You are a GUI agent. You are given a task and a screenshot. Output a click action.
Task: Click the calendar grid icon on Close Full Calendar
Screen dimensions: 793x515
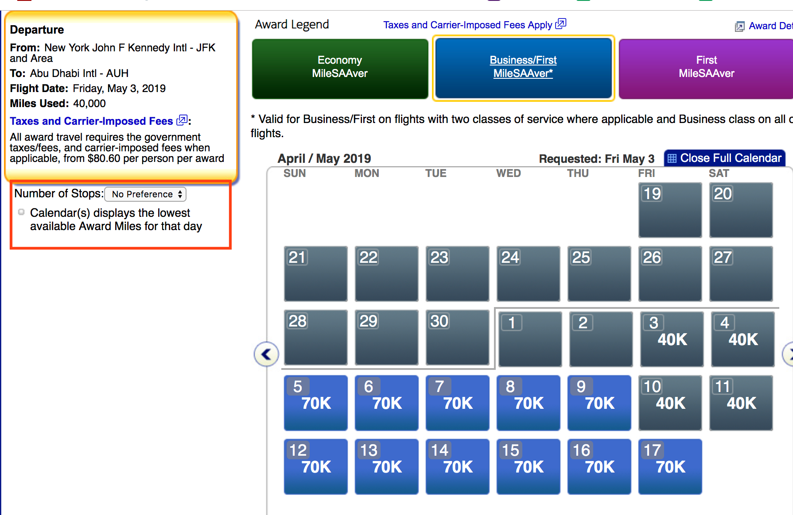(x=672, y=158)
